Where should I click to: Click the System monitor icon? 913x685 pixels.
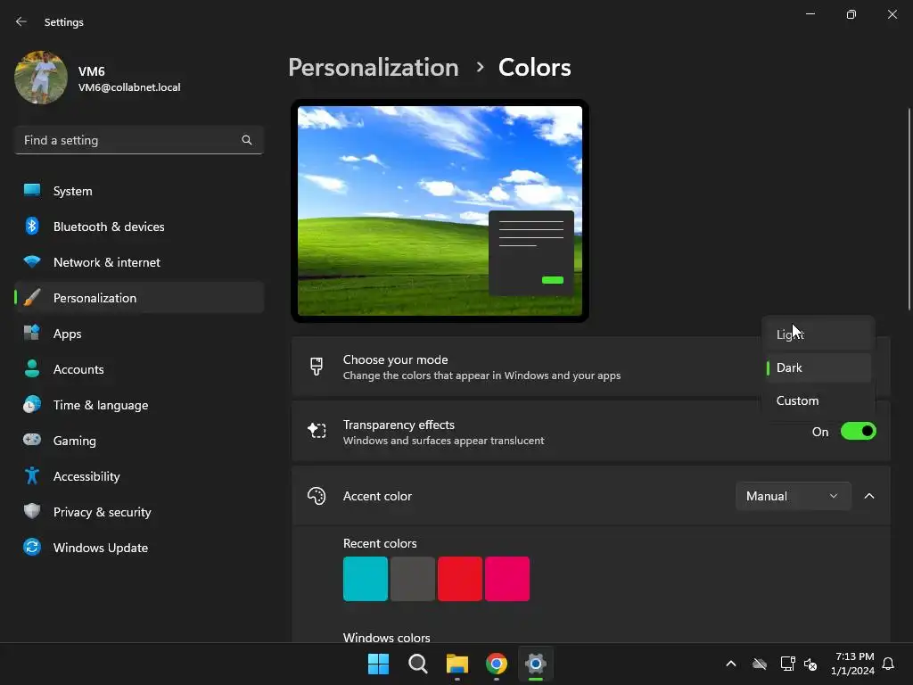pos(32,190)
